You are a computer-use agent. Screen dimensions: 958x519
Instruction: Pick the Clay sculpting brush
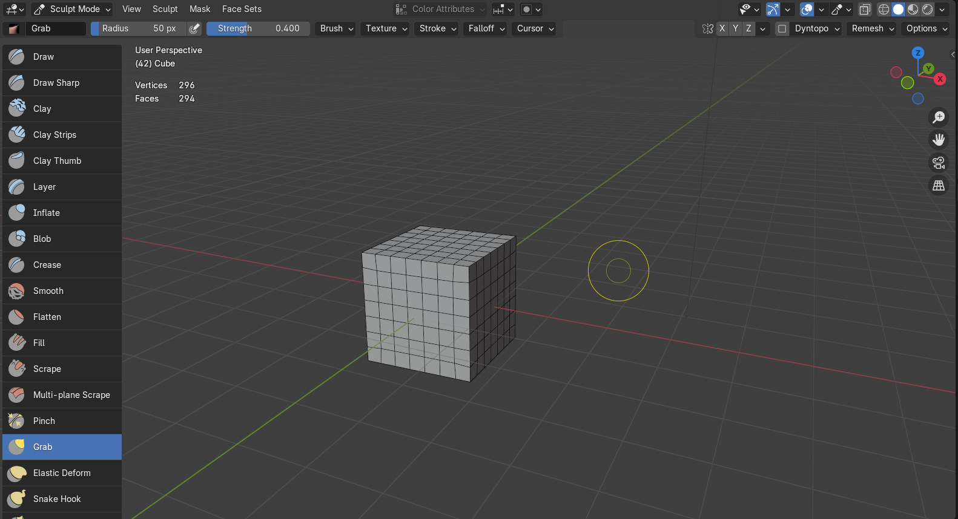pos(62,109)
